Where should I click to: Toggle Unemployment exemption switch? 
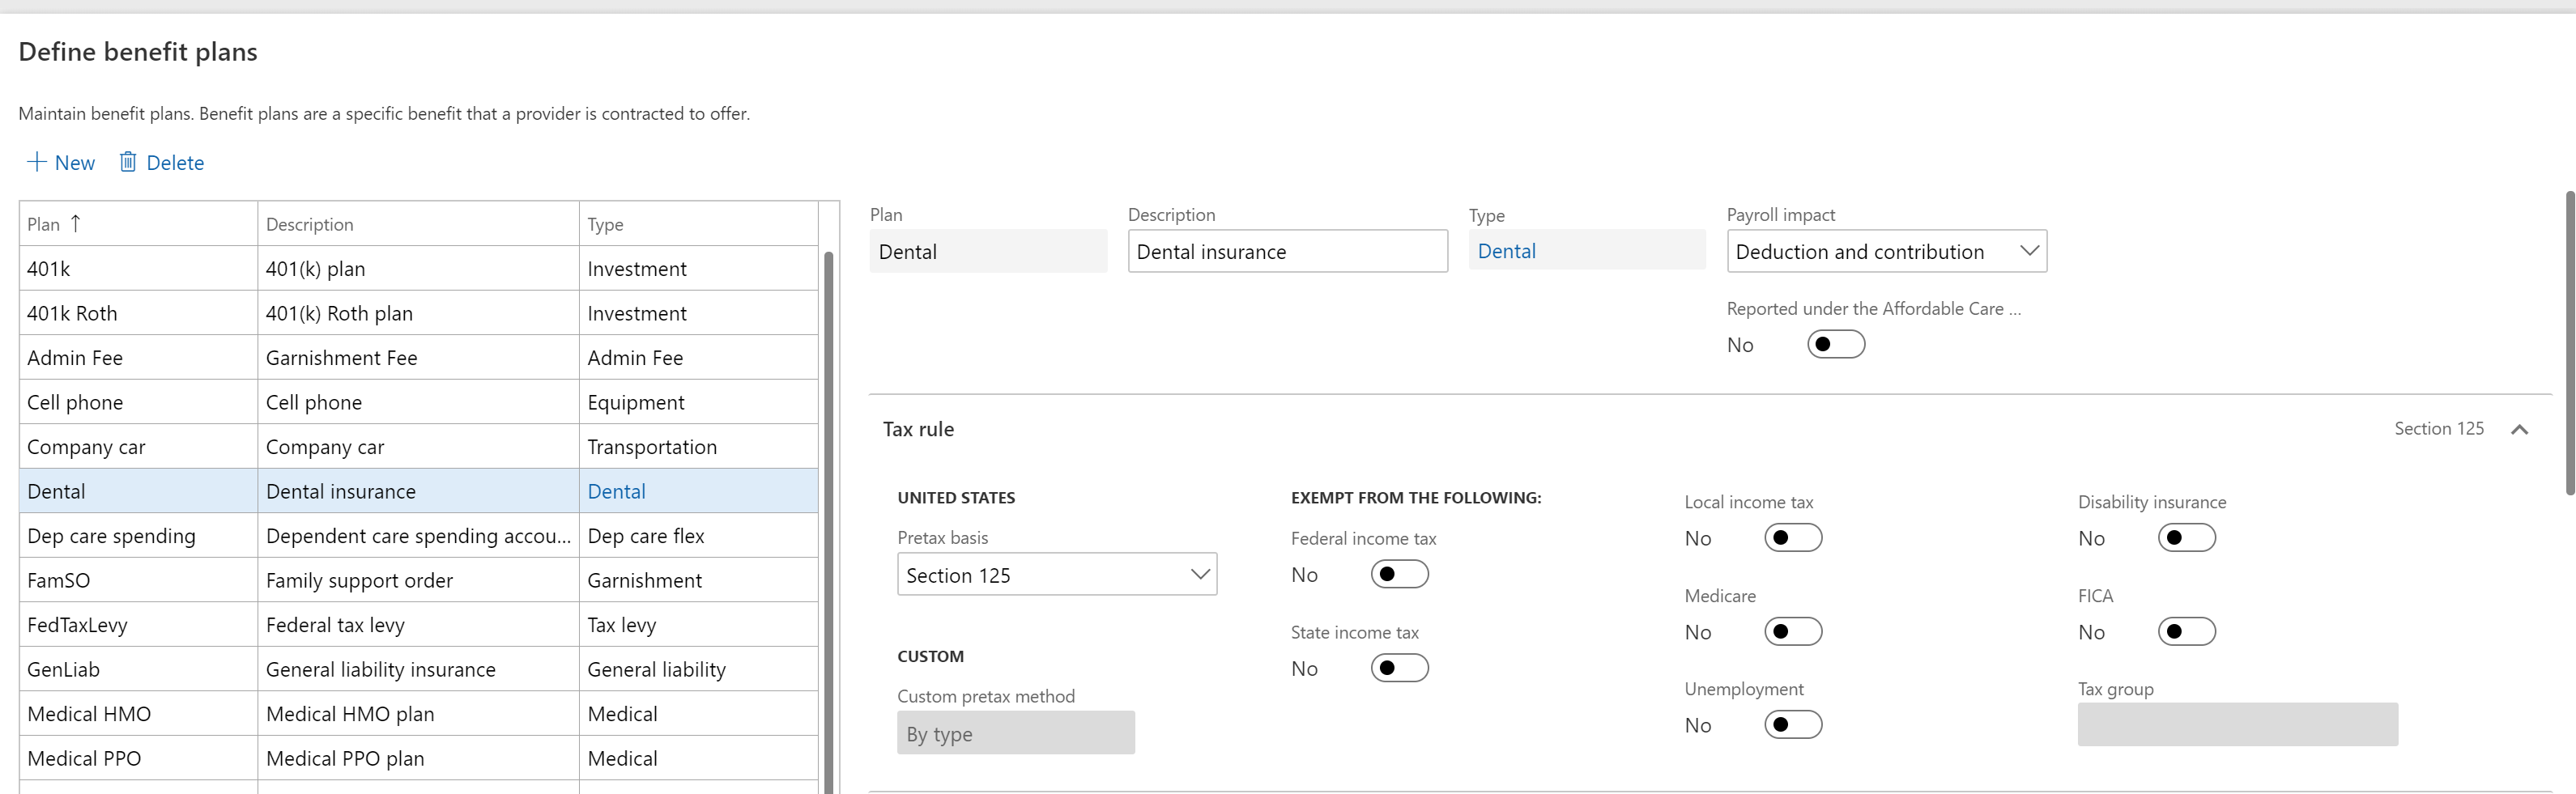pos(1793,725)
